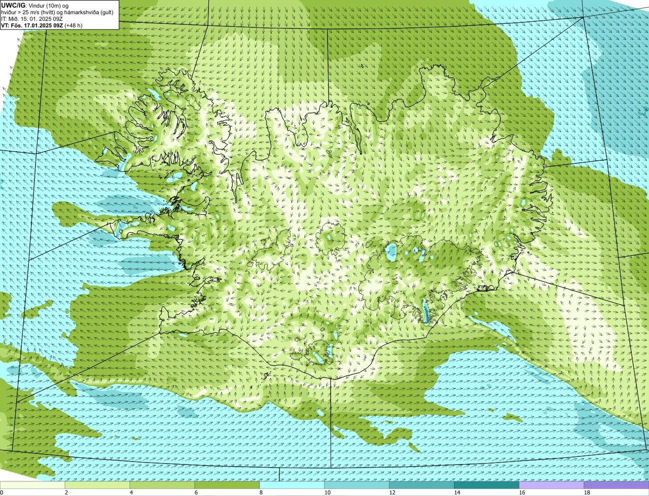Click the '14' label on the scale
649x496 pixels.
(457, 492)
